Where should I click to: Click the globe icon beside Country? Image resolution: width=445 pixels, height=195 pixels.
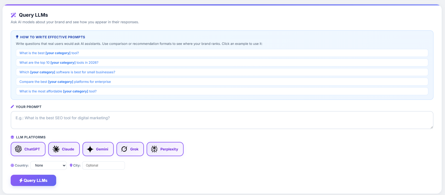click(x=12, y=165)
